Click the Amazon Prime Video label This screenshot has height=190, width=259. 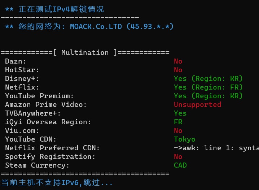(x=46, y=104)
